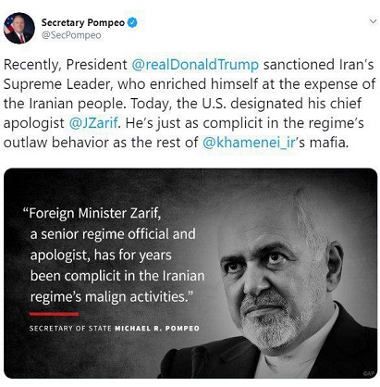Image resolution: width=380 pixels, height=387 pixels.
Task: Click the @SecPompeo handle
Action: coord(71,35)
